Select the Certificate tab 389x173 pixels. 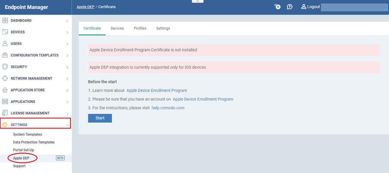point(92,28)
